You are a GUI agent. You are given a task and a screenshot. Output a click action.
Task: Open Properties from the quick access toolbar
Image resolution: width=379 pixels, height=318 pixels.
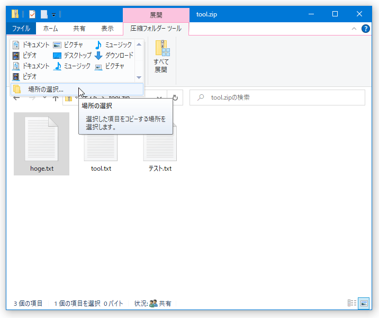tap(32, 14)
